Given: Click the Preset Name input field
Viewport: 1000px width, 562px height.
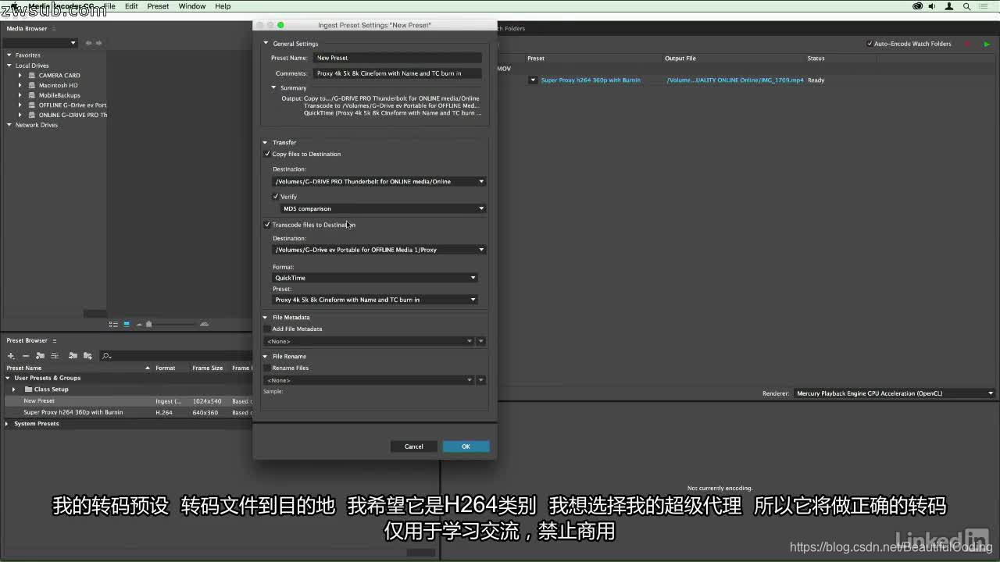Looking at the screenshot, I should [x=398, y=58].
